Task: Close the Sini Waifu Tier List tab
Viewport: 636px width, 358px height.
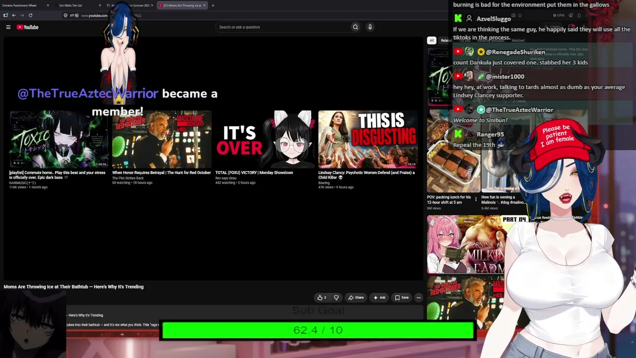Action: point(100,5)
